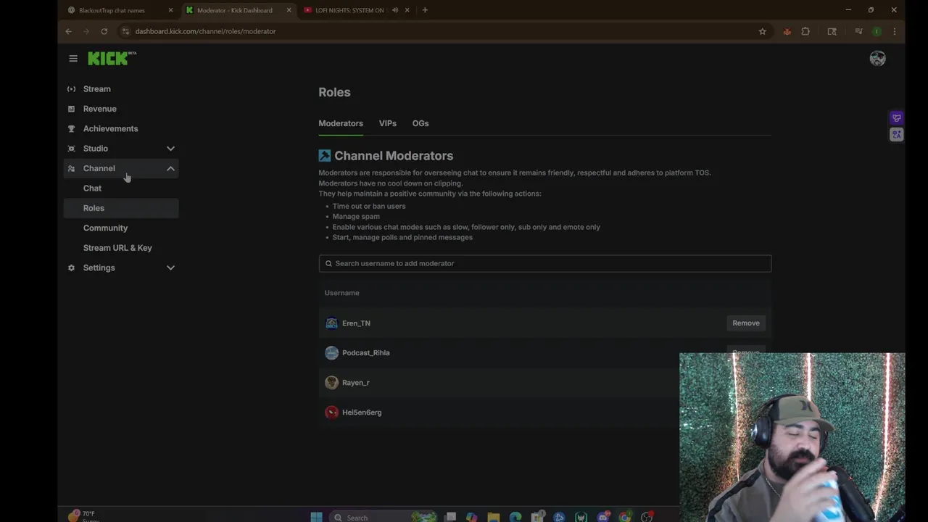The height and width of the screenshot is (522, 928).
Task: View site information icon in address bar
Action: pos(126,31)
